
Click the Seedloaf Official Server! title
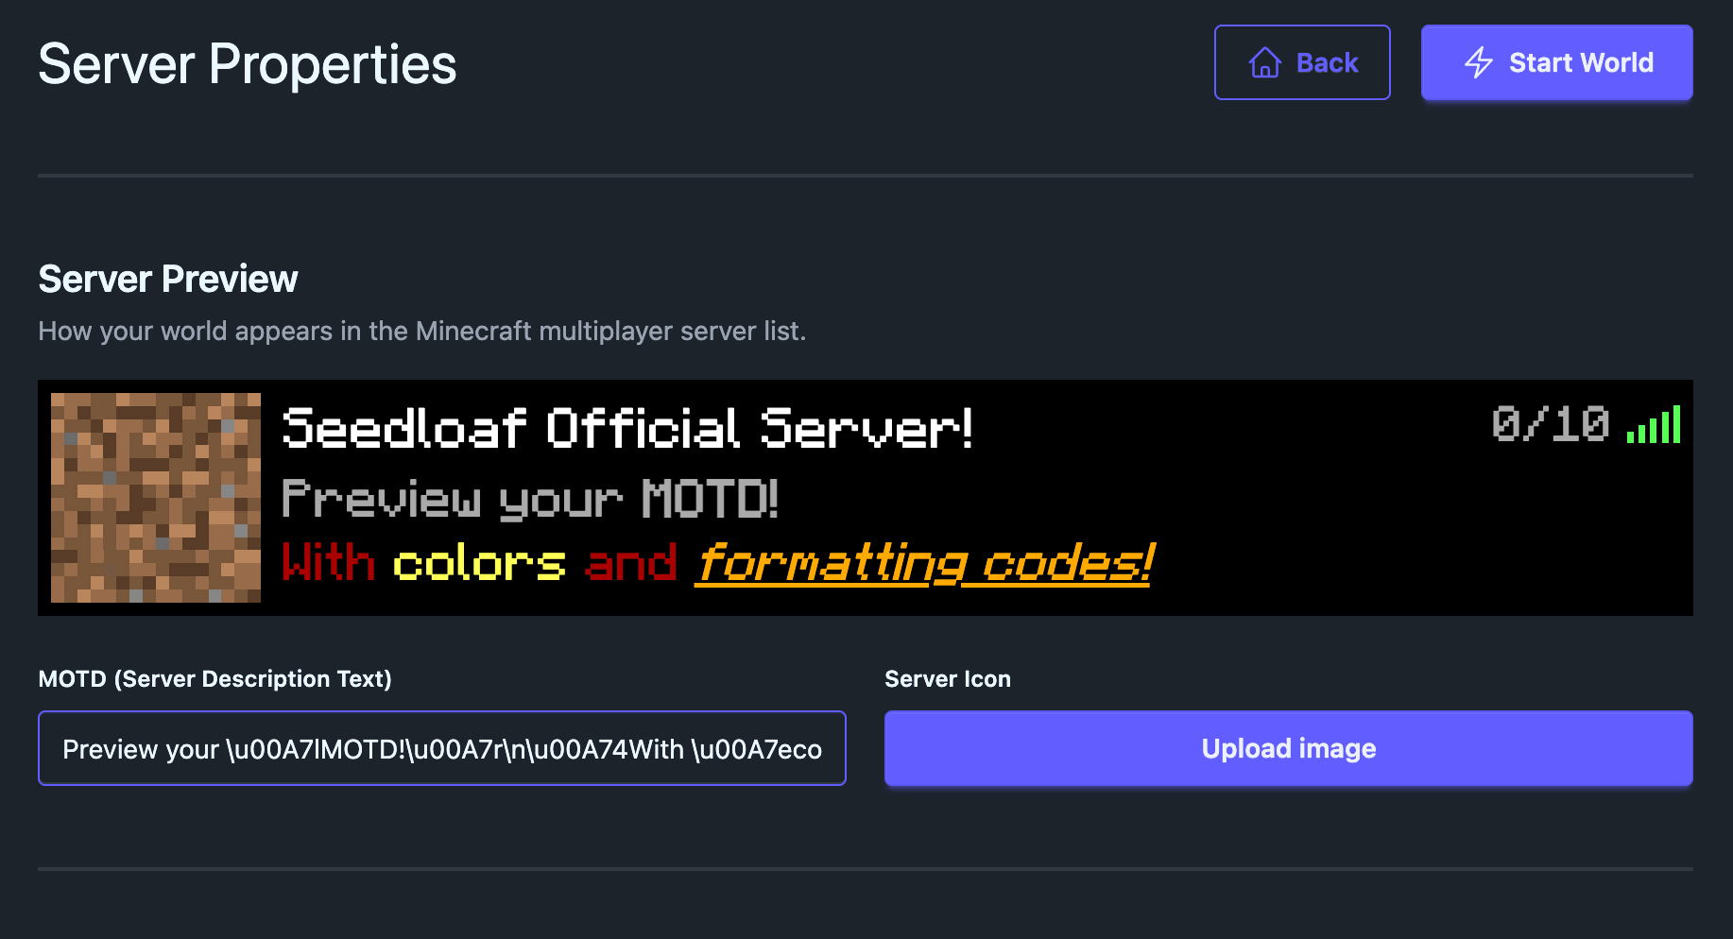(x=627, y=429)
